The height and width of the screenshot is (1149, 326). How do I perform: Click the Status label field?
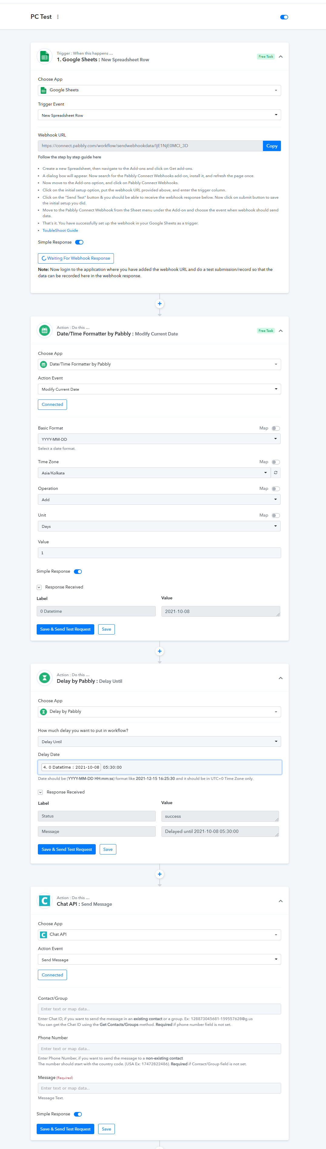point(97,817)
